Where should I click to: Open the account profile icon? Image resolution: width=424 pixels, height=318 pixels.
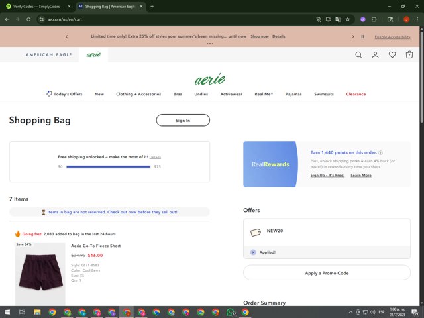375,55
